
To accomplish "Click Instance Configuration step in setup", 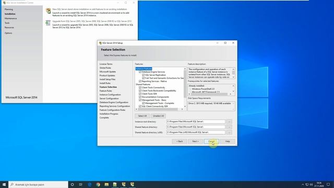I will point(110,95).
